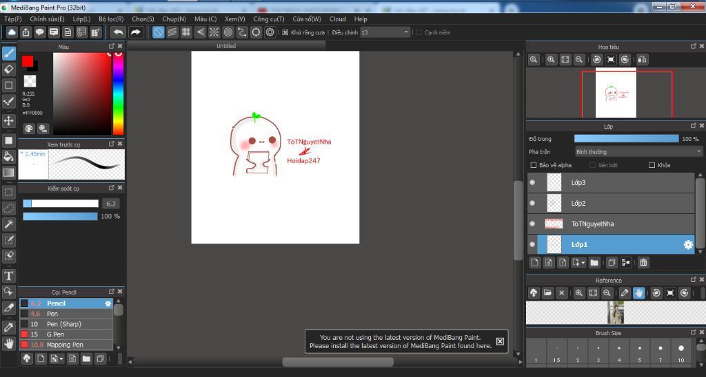Switch to the Untitled canvas tab
Viewport: 706px width, 377px height.
tap(226, 46)
